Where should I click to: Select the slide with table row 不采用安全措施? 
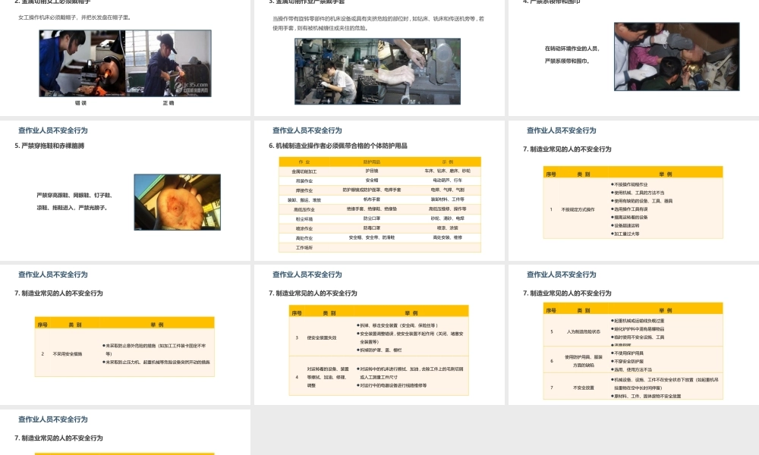125,334
